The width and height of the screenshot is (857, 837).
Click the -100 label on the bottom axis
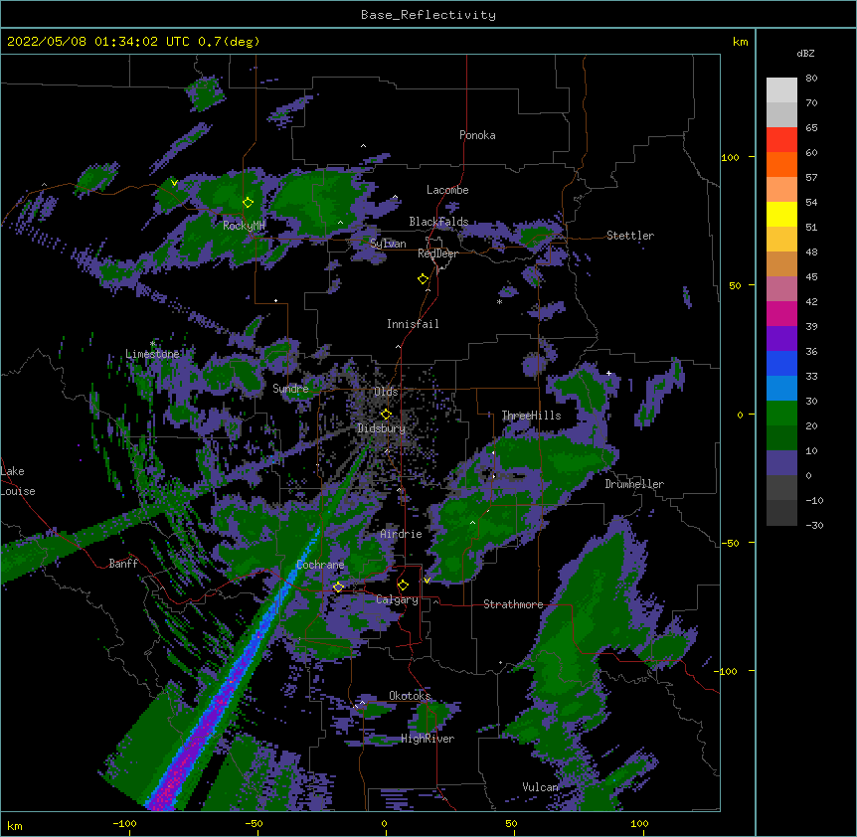(124, 823)
